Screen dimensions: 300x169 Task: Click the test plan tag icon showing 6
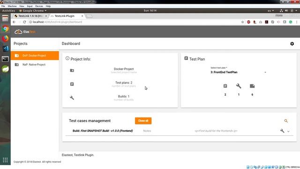(252, 86)
